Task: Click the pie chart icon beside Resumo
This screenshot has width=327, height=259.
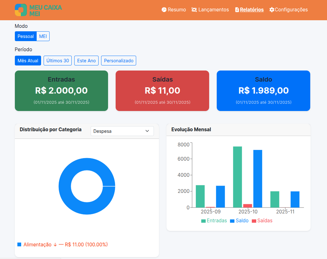Action: pyautogui.click(x=164, y=10)
